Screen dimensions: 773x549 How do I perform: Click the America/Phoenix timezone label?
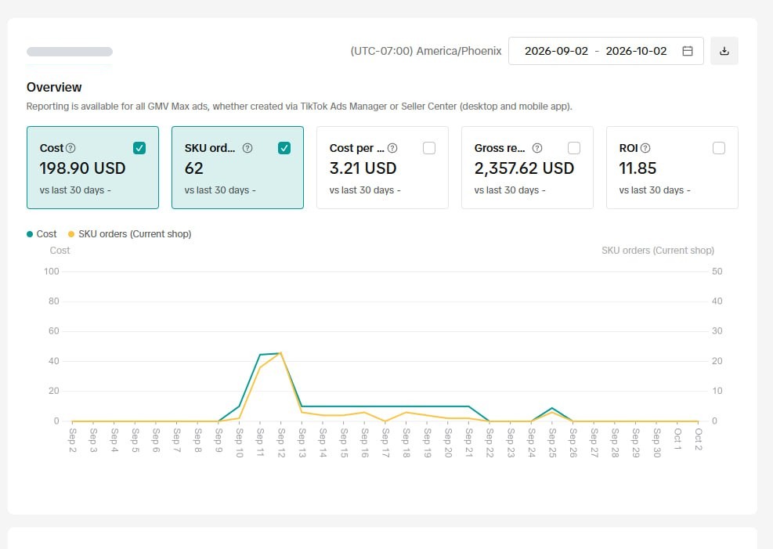tap(426, 51)
